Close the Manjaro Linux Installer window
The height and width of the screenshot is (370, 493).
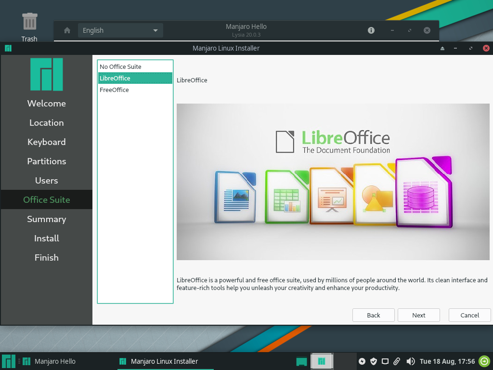[x=486, y=48]
